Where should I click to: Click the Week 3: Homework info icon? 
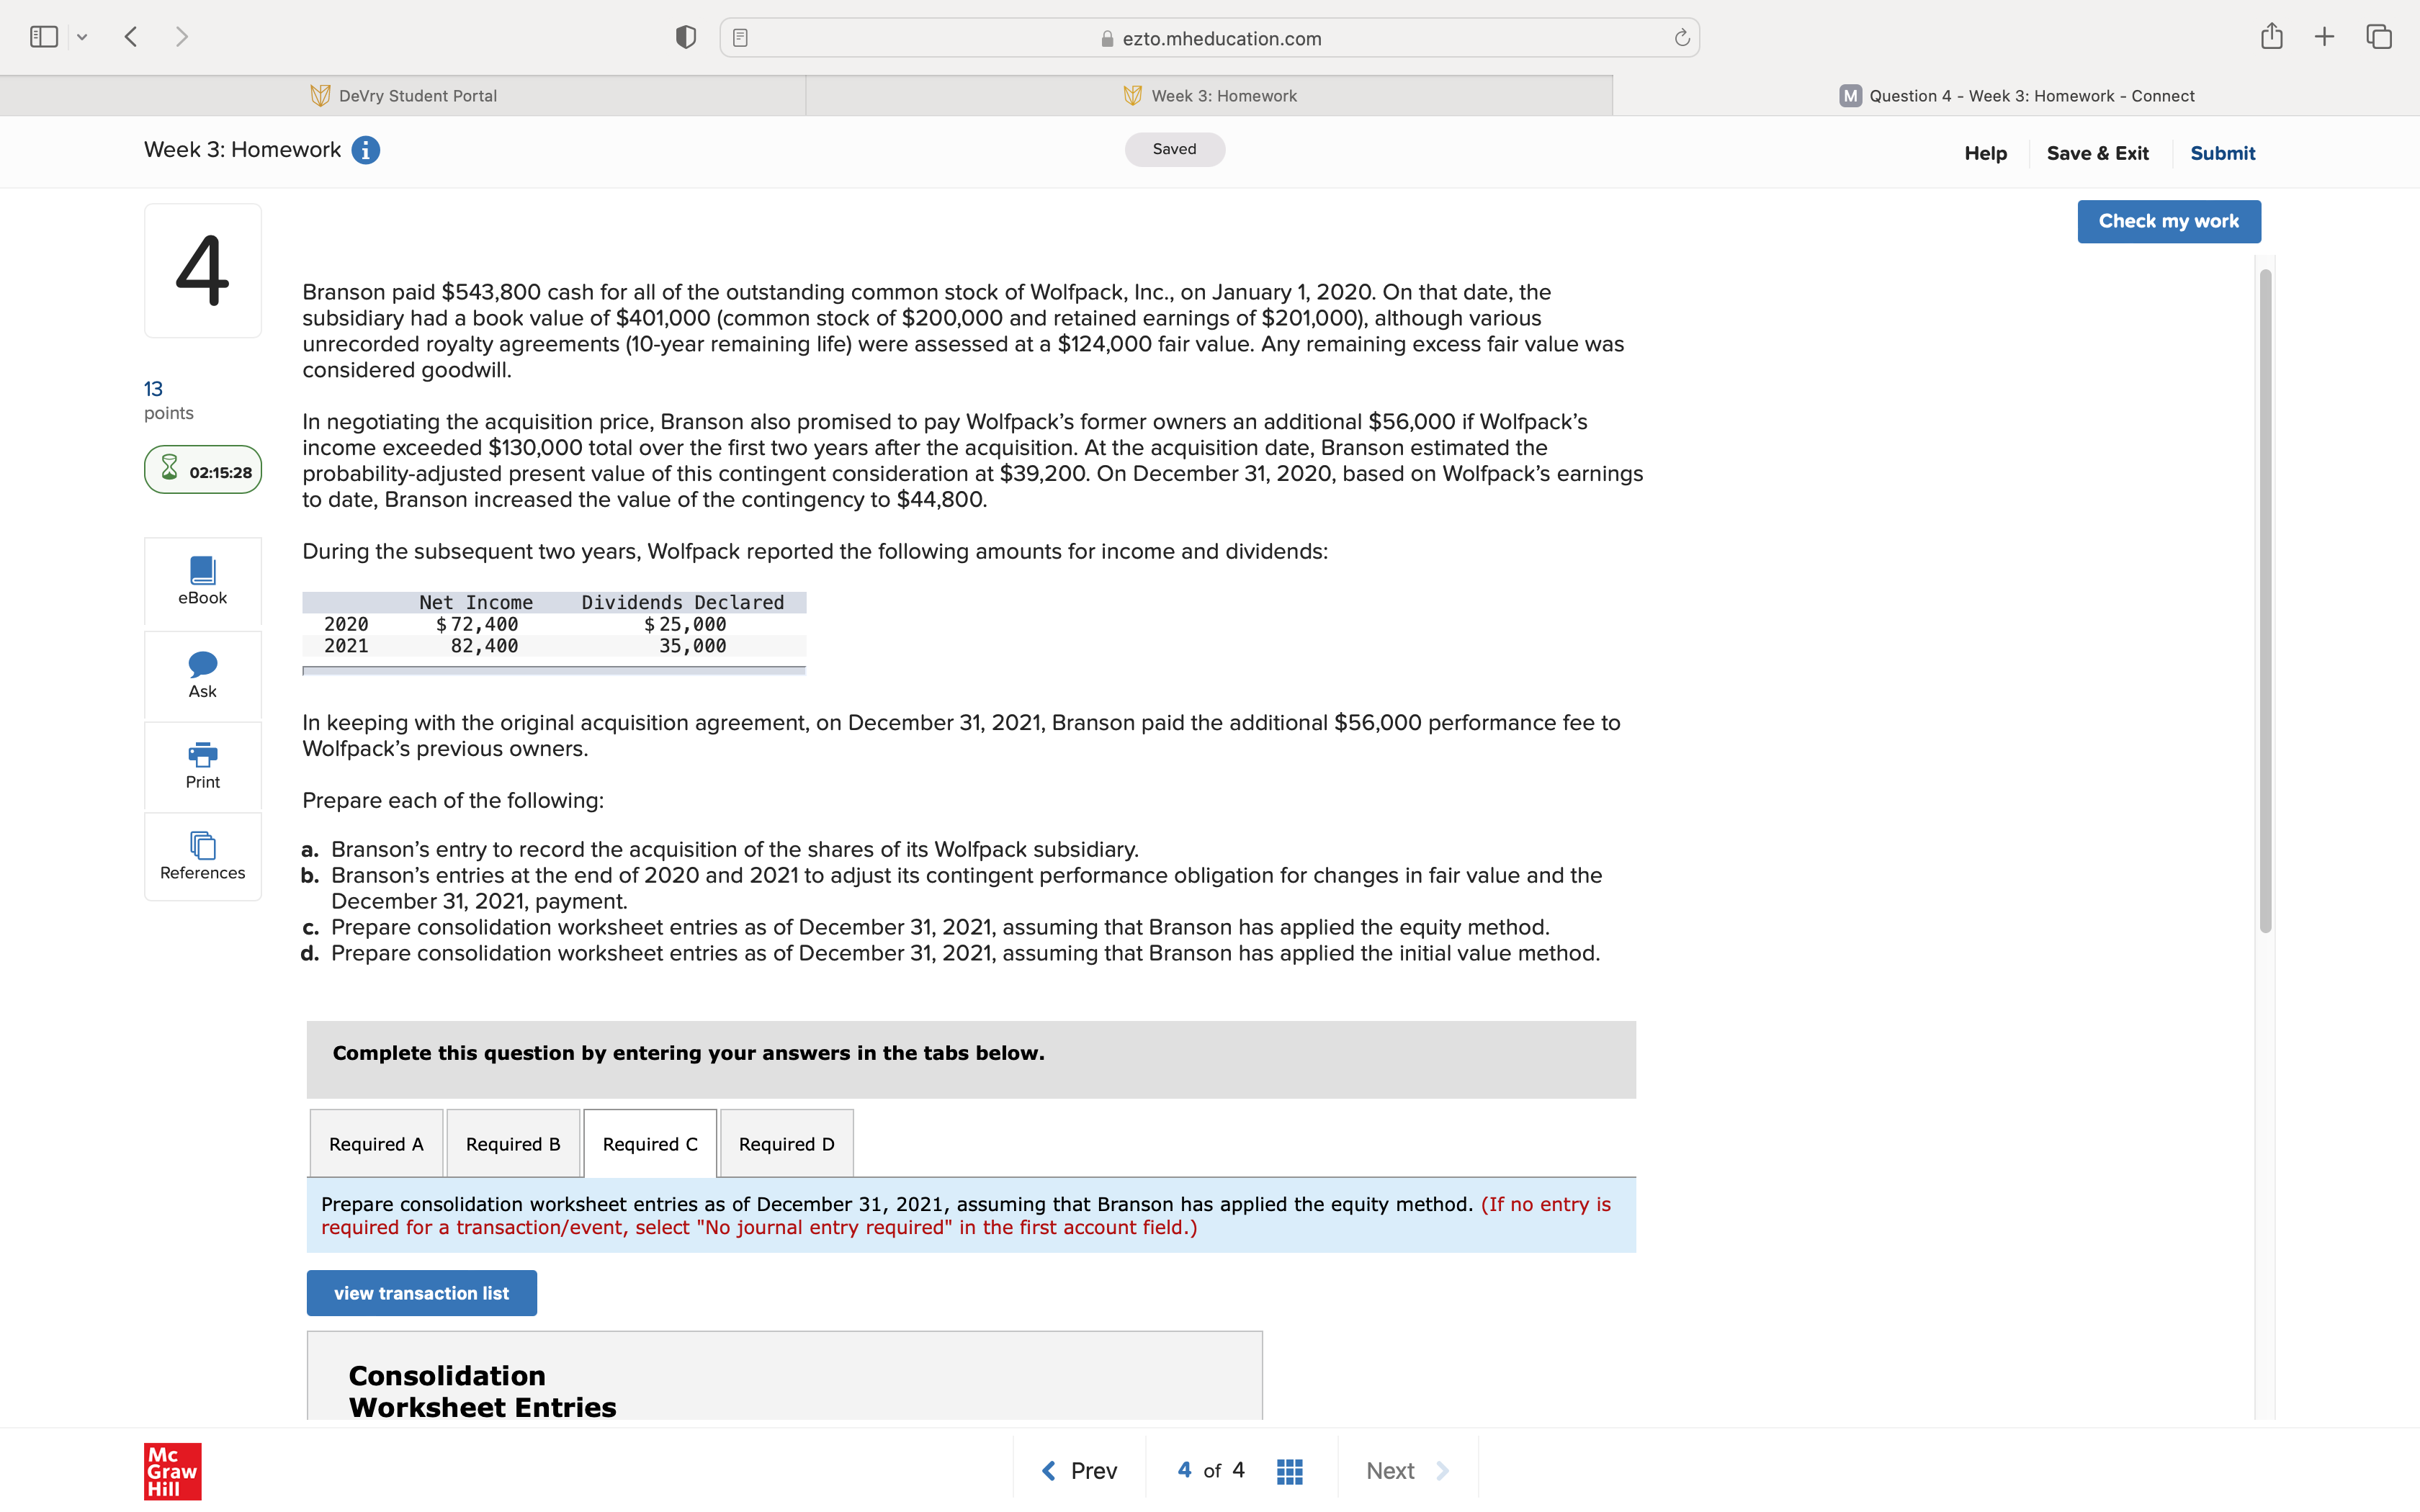coord(366,150)
